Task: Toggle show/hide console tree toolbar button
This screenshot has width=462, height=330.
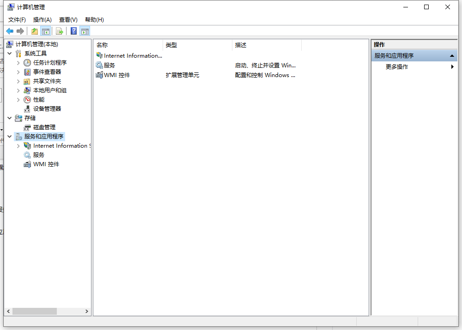Action: point(45,31)
